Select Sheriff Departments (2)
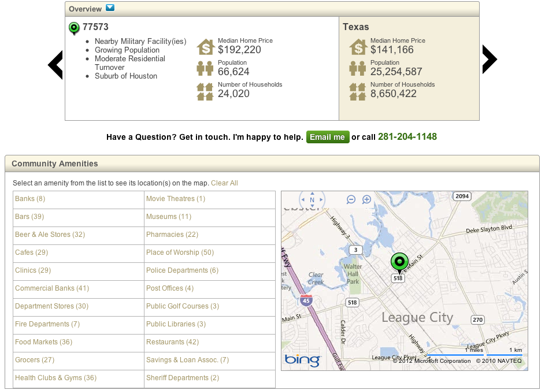The image size is (545, 390). [183, 378]
